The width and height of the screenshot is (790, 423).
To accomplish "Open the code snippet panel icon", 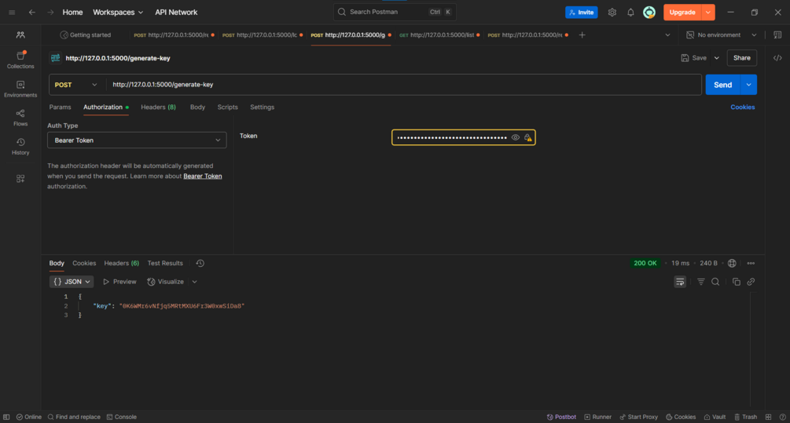I will coord(777,58).
